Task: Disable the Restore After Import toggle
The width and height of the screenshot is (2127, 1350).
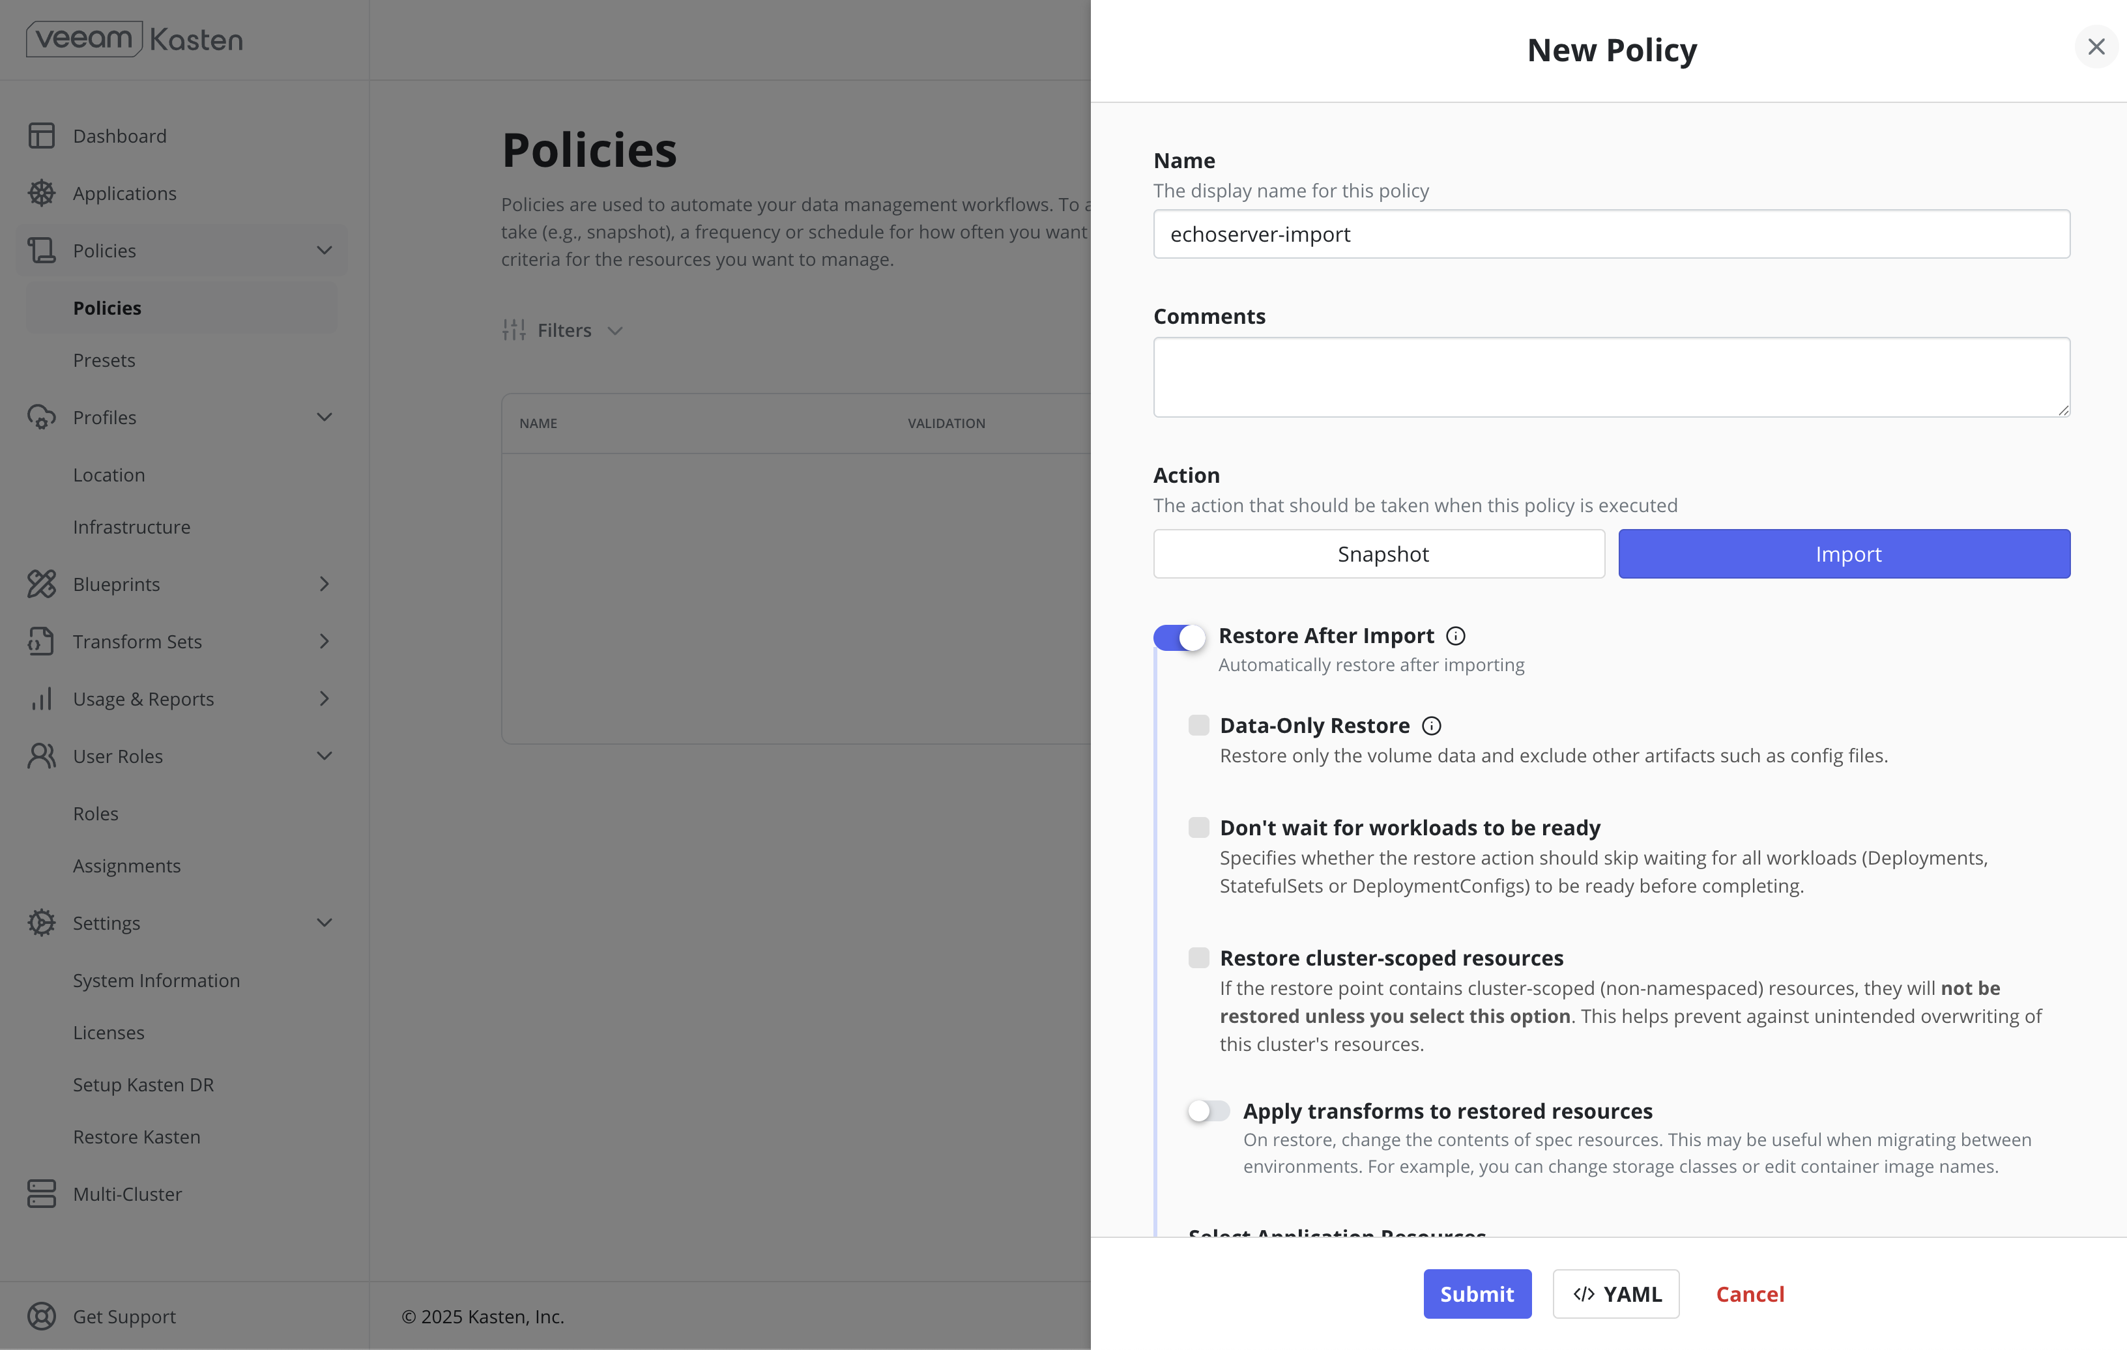Action: (1179, 637)
